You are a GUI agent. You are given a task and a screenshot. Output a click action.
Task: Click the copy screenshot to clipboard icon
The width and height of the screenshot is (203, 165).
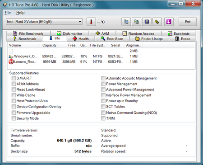coord(136,22)
